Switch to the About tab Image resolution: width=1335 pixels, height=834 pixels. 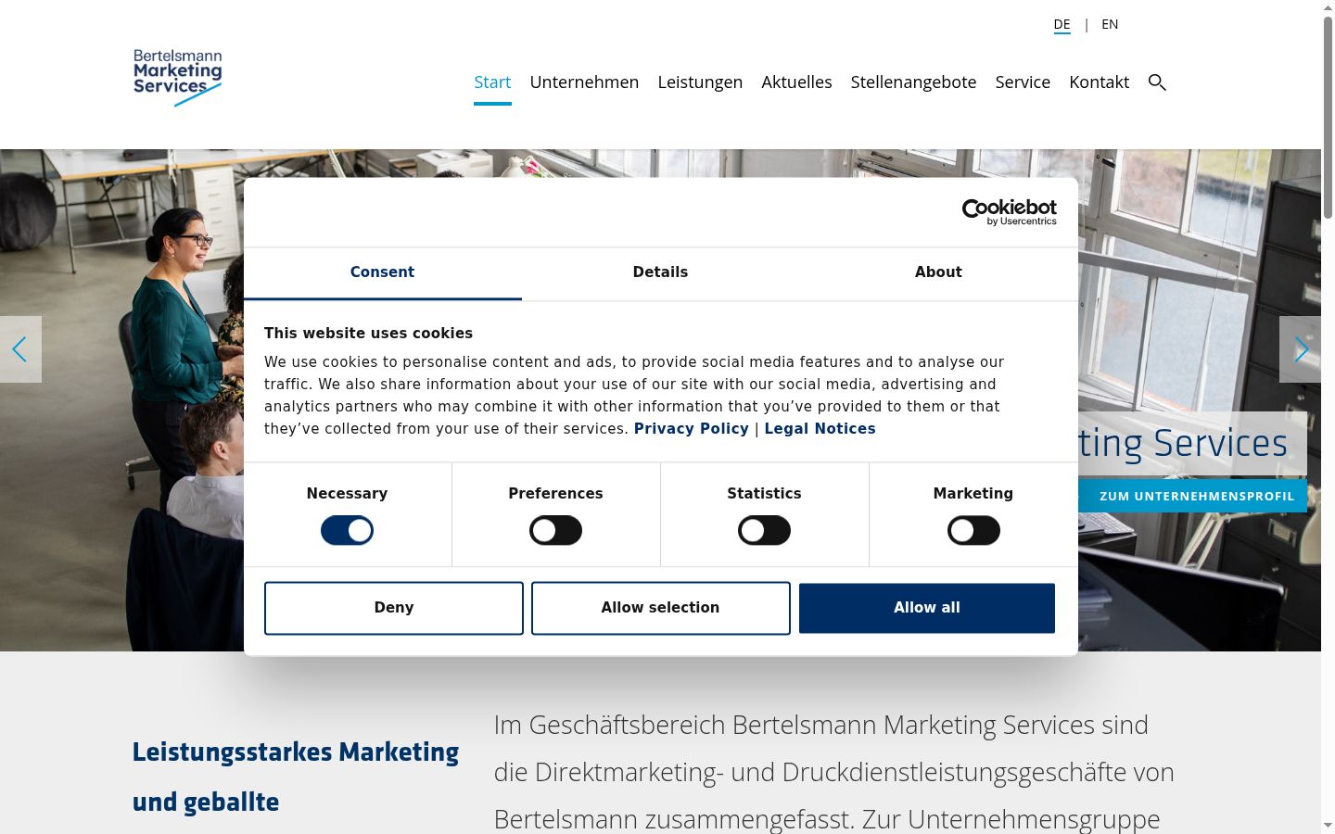click(938, 272)
